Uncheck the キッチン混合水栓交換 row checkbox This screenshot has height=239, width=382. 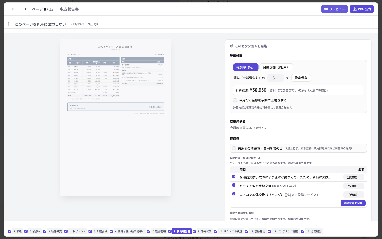coord(234,185)
